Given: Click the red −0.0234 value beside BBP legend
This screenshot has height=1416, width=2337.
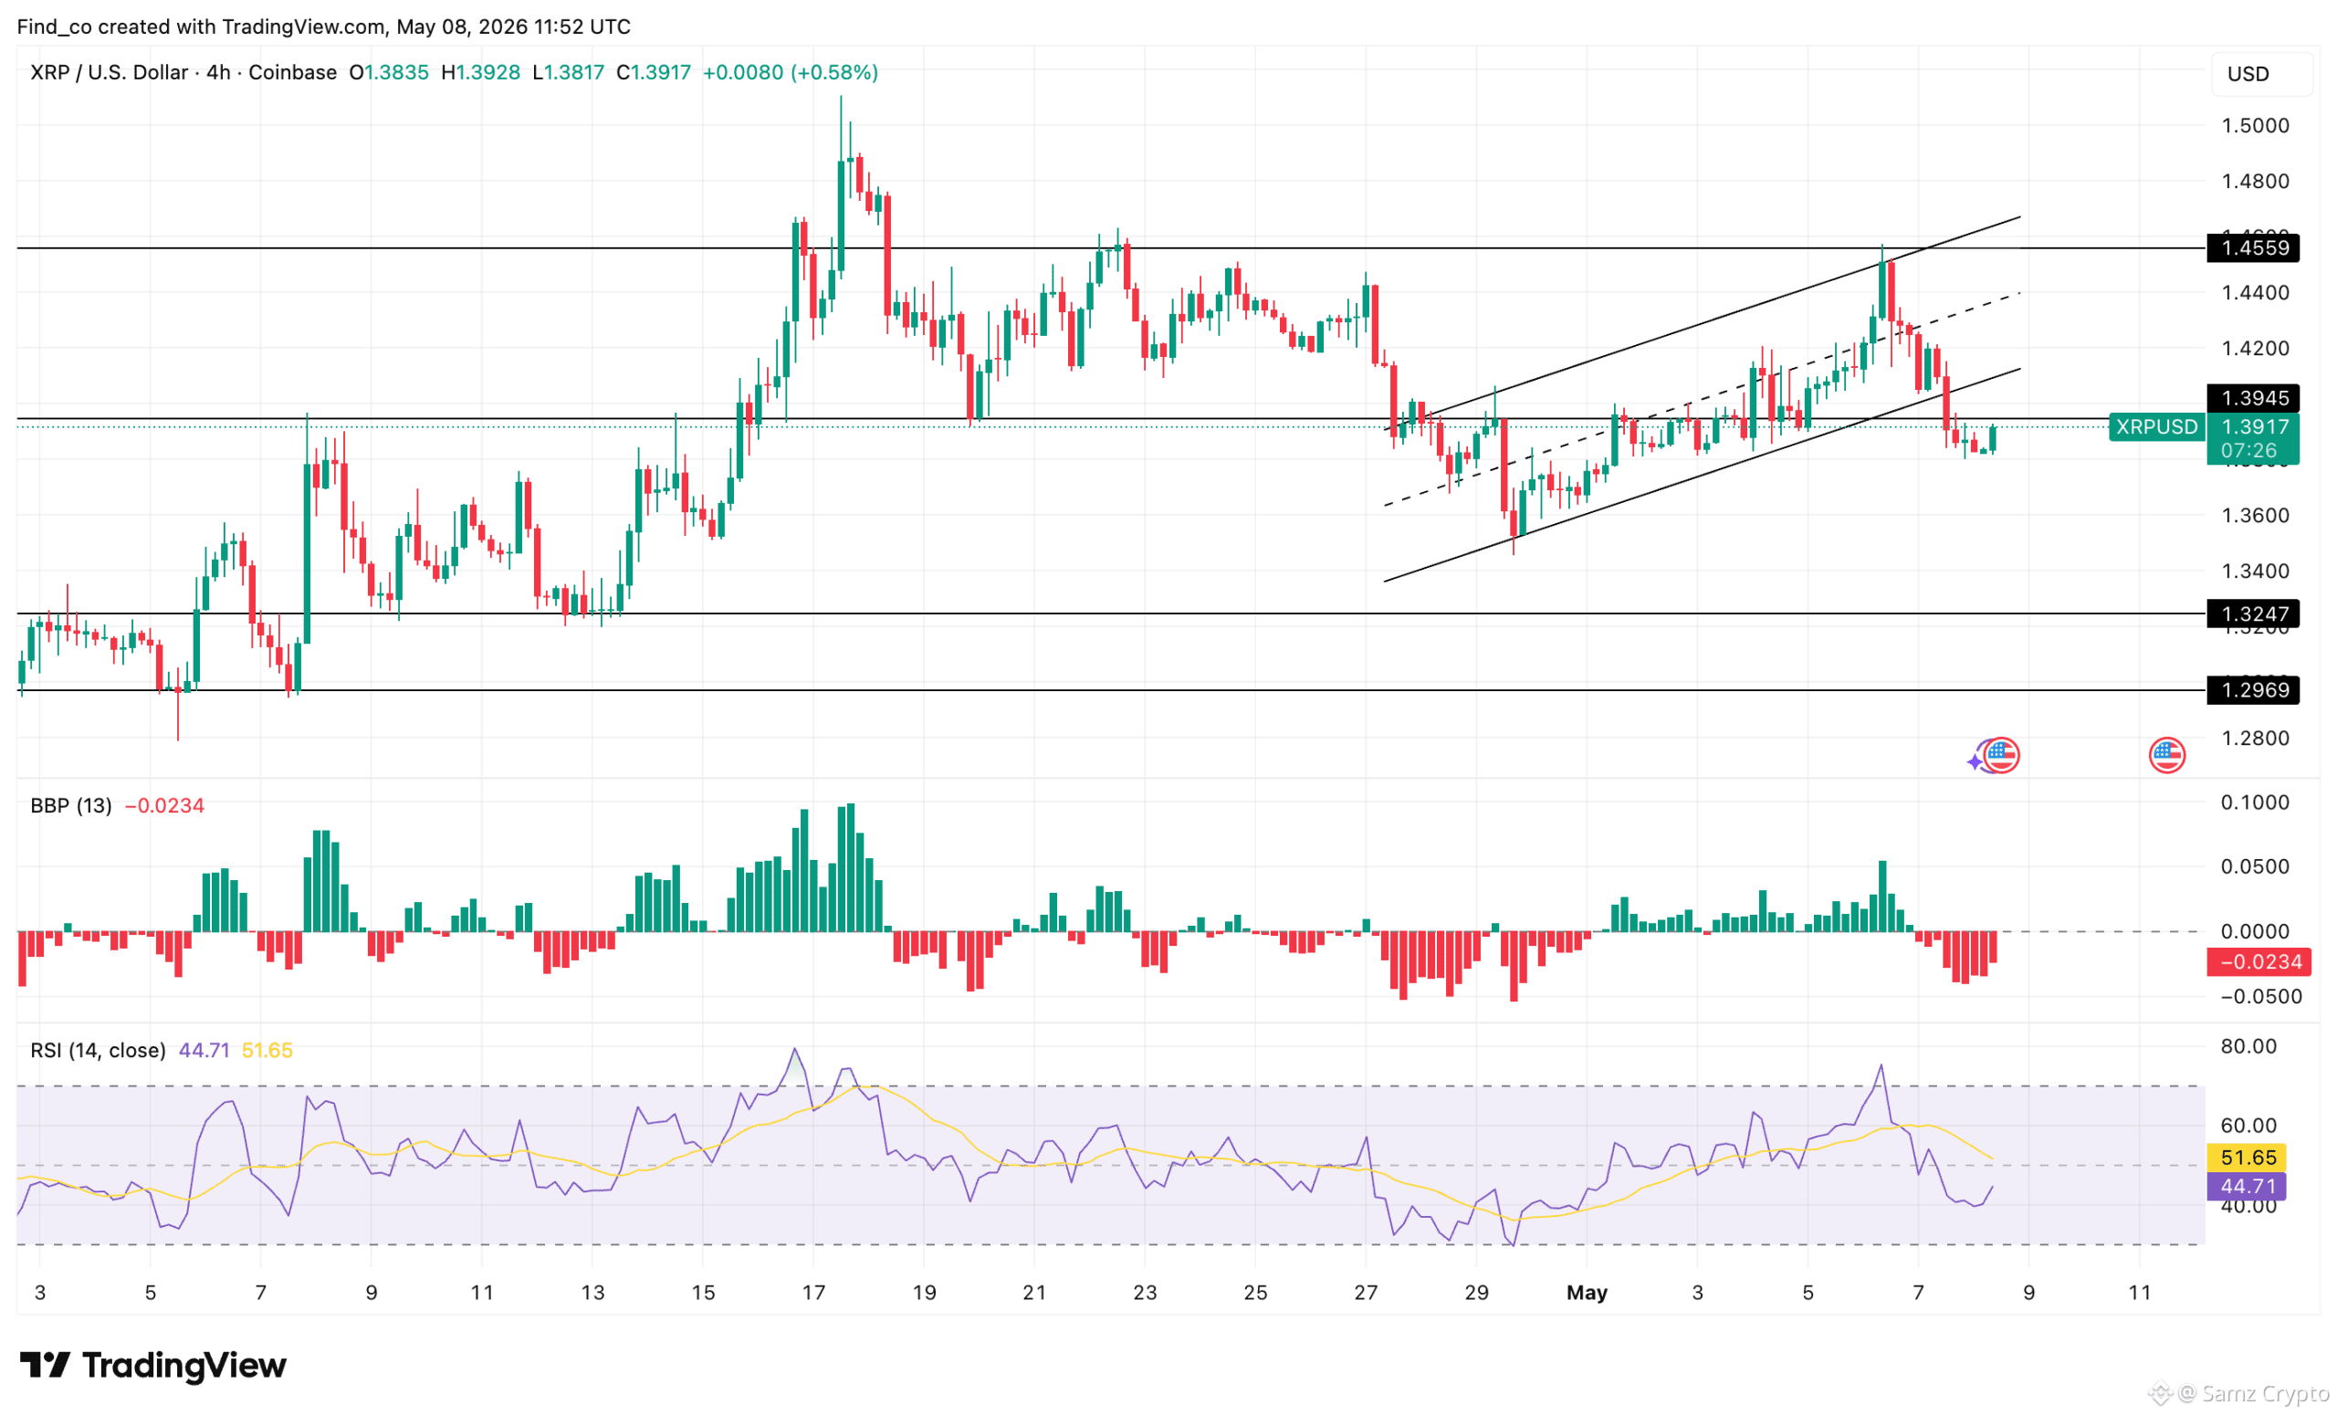Looking at the screenshot, I should [165, 806].
